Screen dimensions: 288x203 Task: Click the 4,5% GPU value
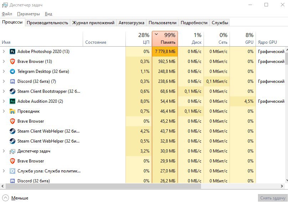click(x=249, y=101)
